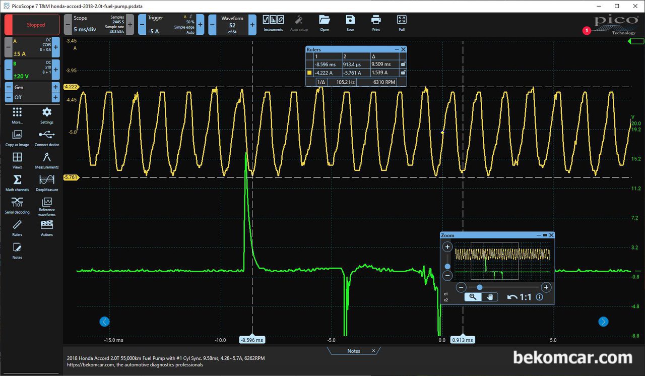Open Waveform 52 of 64 navigator
Image resolution: width=645 pixels, height=376 pixels.
[232, 24]
